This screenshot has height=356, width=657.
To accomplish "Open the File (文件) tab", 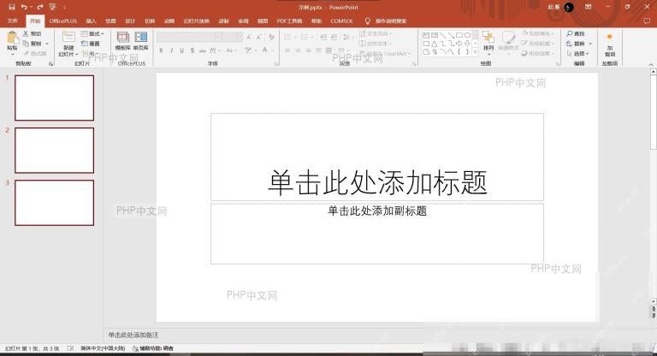I will (x=13, y=21).
